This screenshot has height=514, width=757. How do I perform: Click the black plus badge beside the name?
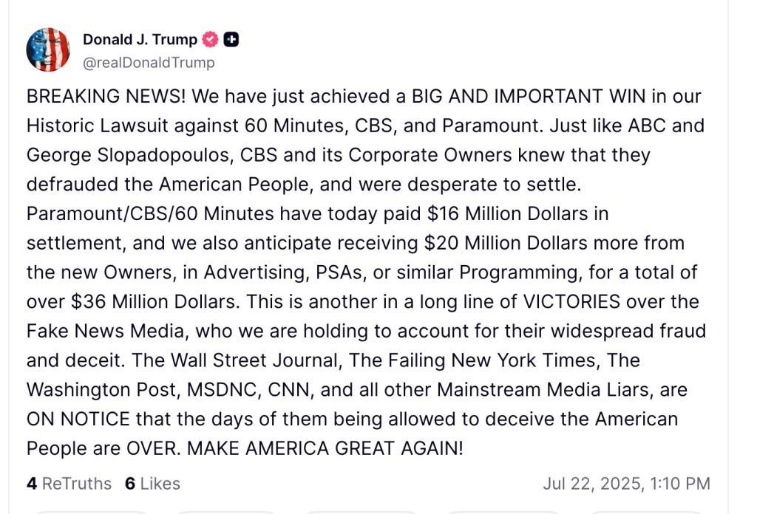[231, 40]
